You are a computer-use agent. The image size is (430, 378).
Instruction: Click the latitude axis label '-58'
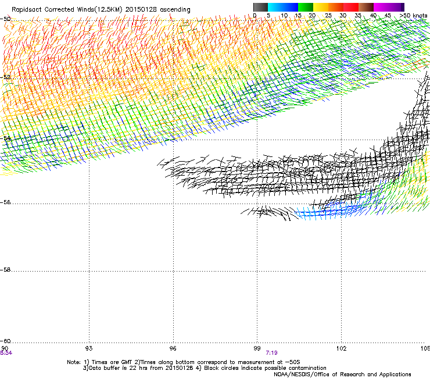click(x=5, y=270)
